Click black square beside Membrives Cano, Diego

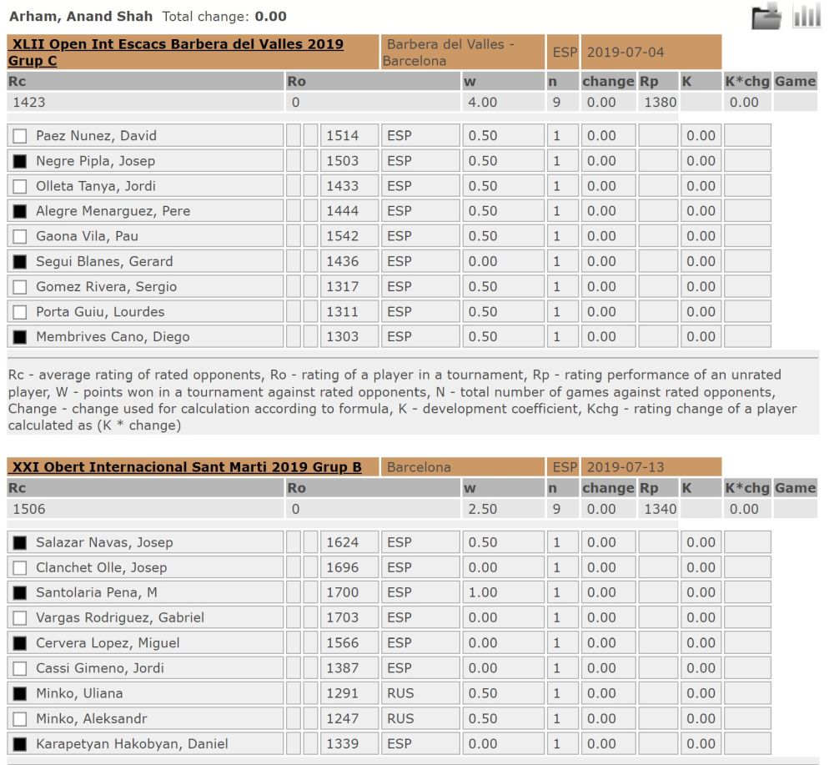(x=19, y=337)
